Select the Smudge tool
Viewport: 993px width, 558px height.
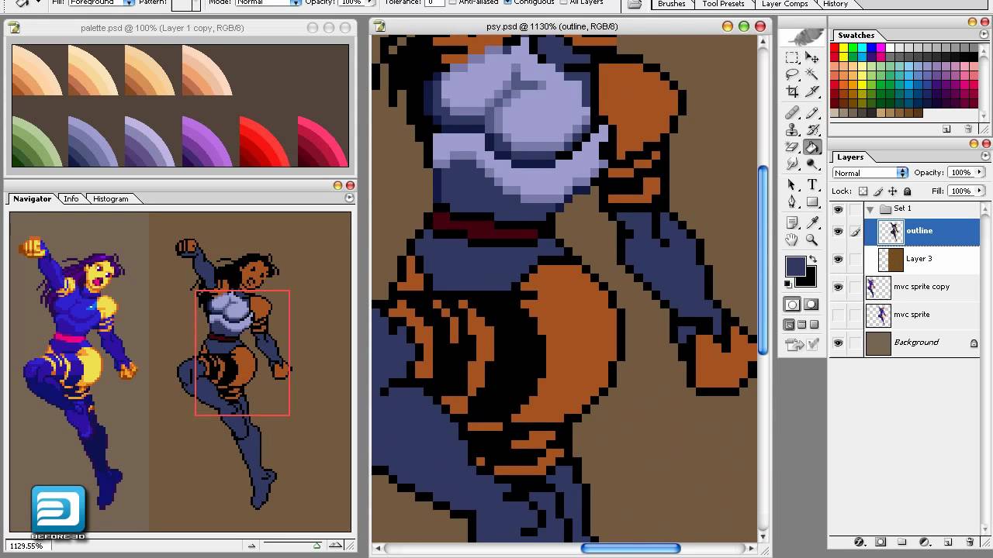[792, 164]
